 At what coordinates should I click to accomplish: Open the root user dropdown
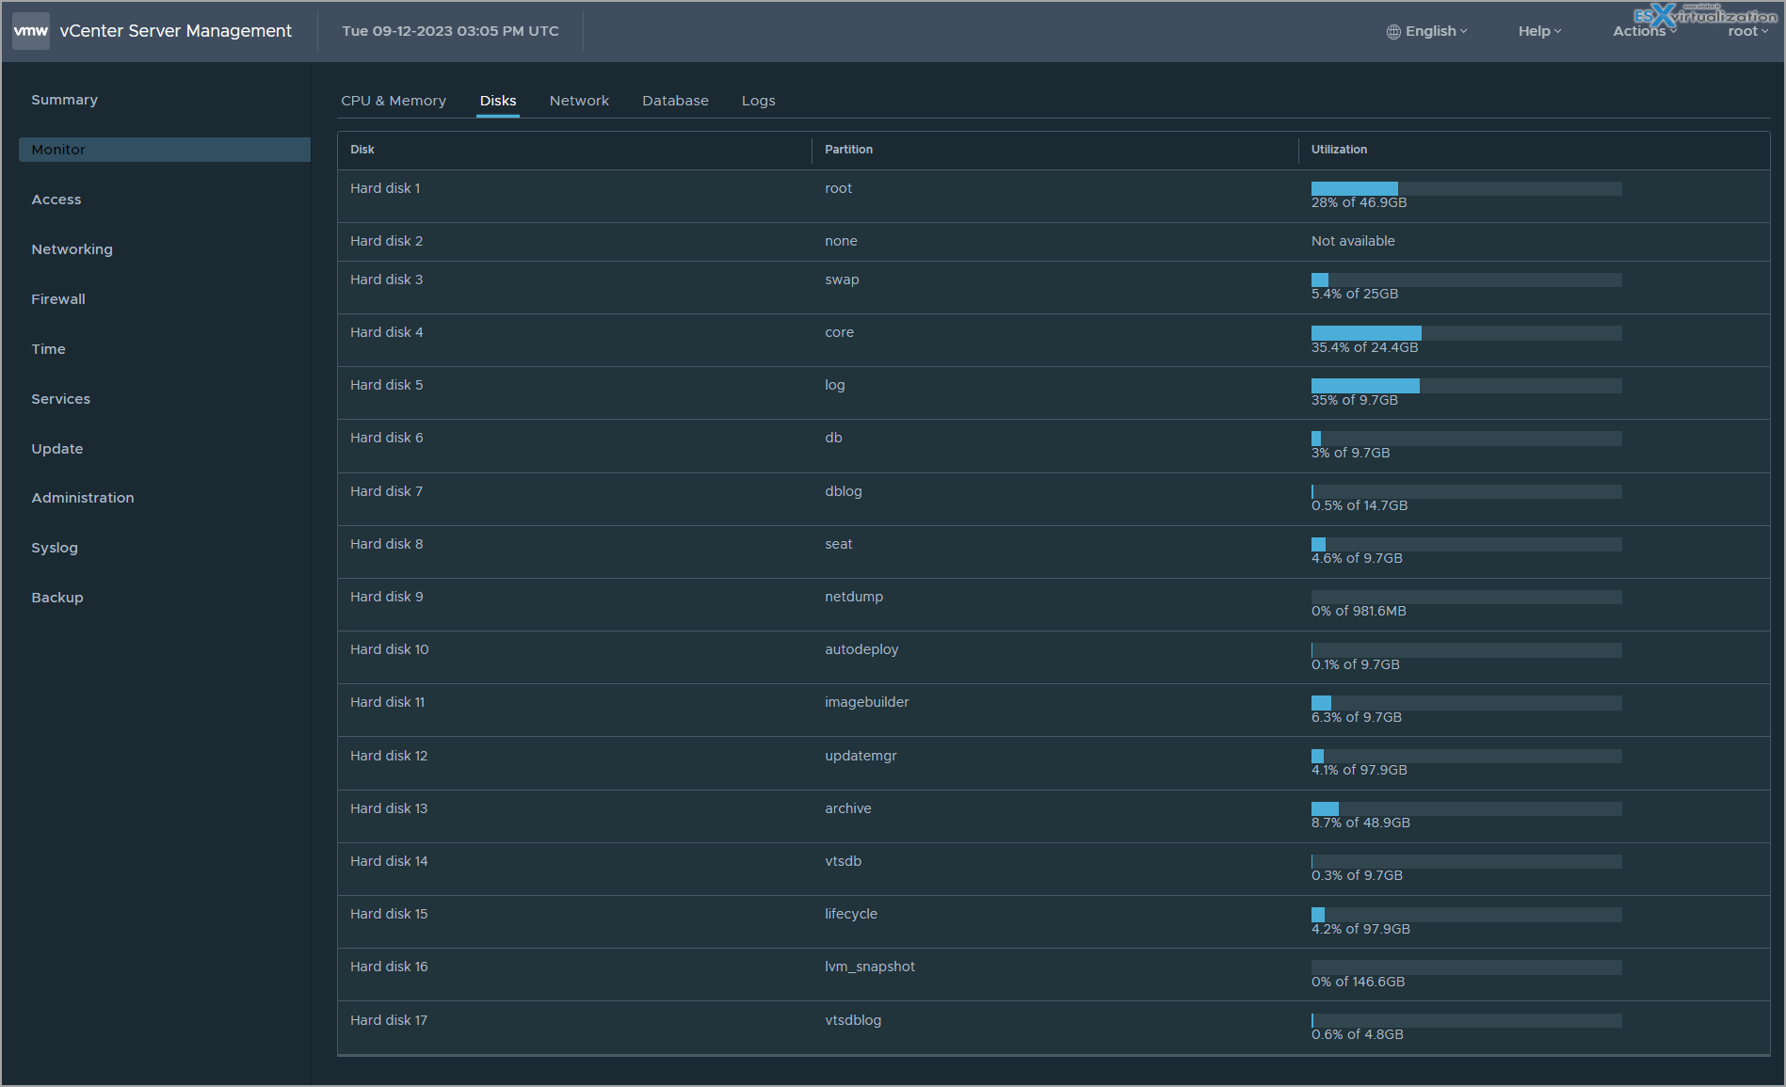pyautogui.click(x=1748, y=31)
